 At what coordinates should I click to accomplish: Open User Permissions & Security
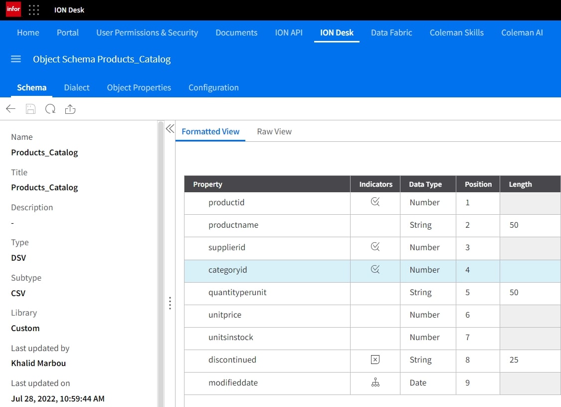pyautogui.click(x=147, y=32)
